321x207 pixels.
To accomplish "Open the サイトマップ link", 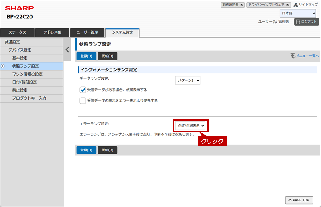I will click(308, 5).
